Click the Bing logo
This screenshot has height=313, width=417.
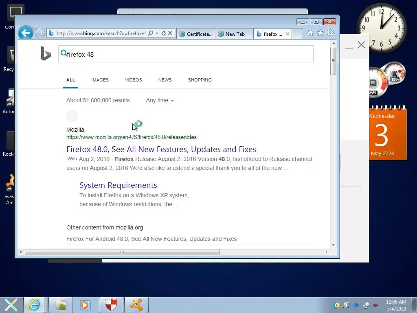(x=46, y=53)
